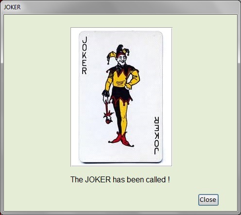
Task: Click the Close button
Action: tap(208, 200)
